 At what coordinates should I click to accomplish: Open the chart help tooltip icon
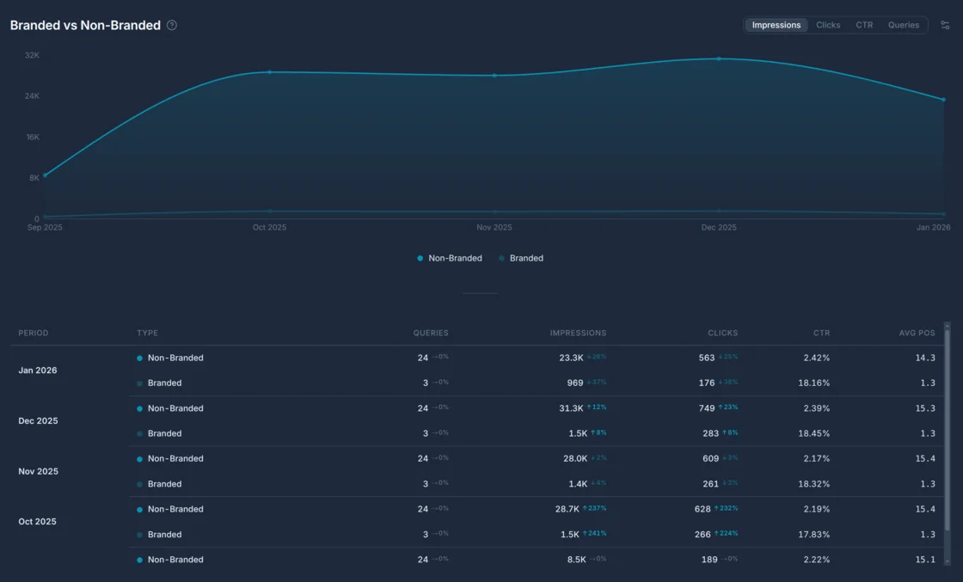171,25
